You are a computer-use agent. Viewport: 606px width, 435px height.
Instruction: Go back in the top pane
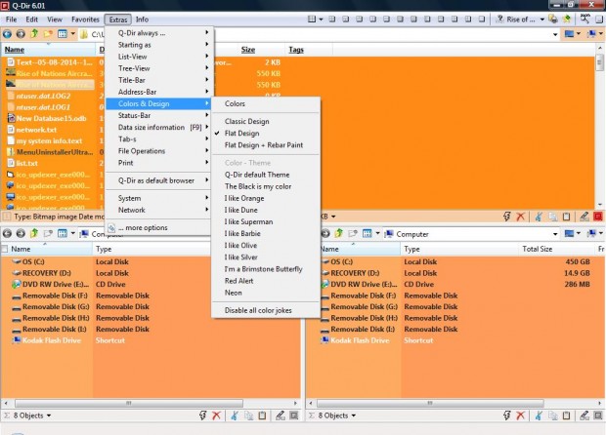click(7, 34)
